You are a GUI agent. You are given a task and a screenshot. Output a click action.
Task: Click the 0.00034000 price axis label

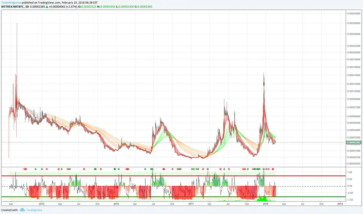point(354,13)
